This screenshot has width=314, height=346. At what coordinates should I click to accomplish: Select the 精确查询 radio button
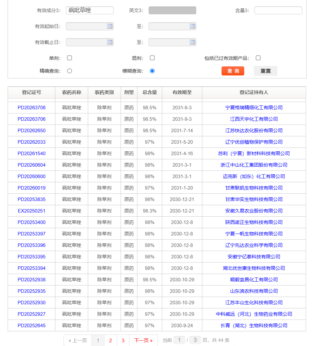pos(70,71)
